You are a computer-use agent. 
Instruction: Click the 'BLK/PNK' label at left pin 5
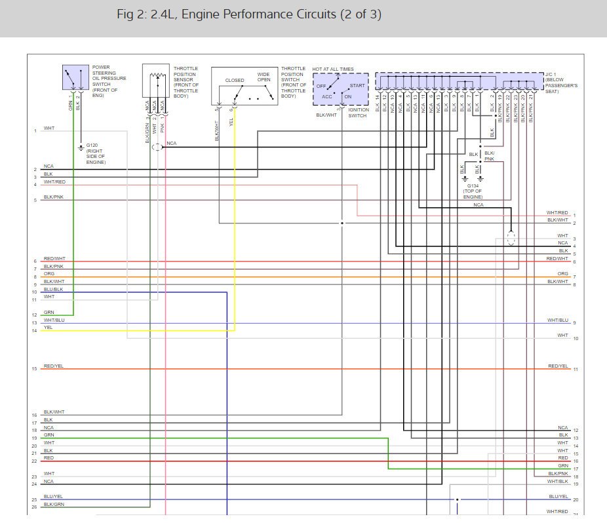click(x=53, y=197)
